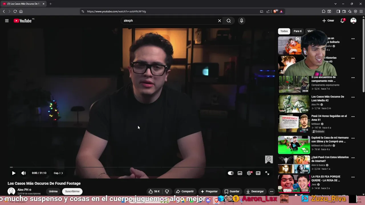Open options for 'Exploté la Casa' video
Viewport: 365px width, 205px height.
pos(353,138)
